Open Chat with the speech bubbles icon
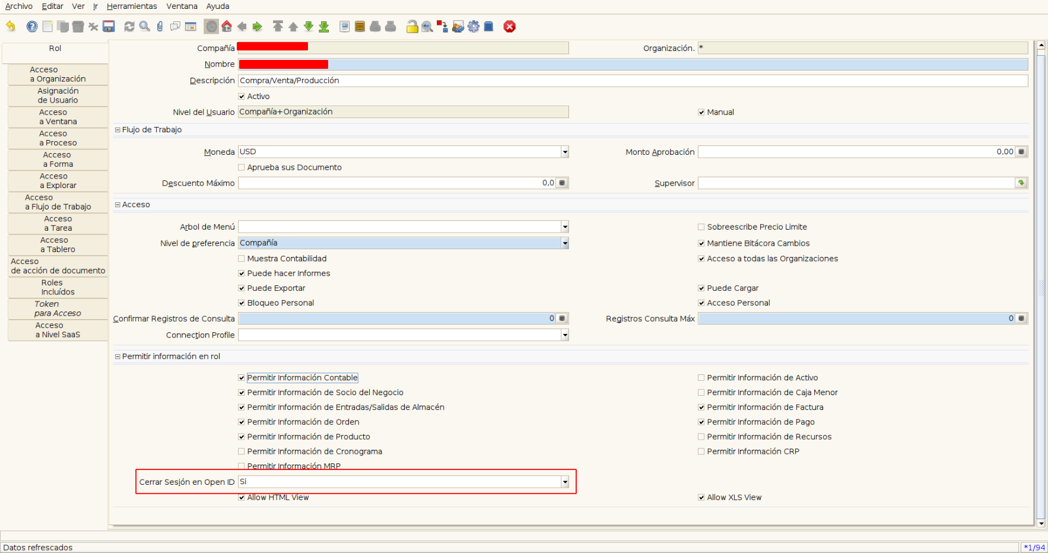1048x553 pixels. [175, 26]
